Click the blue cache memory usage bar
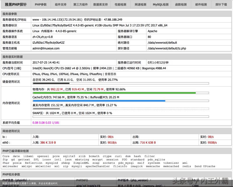 121,101
